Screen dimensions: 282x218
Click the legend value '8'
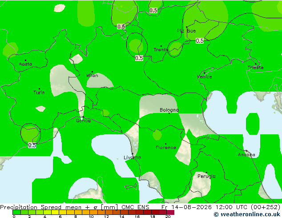tap(76, 217)
